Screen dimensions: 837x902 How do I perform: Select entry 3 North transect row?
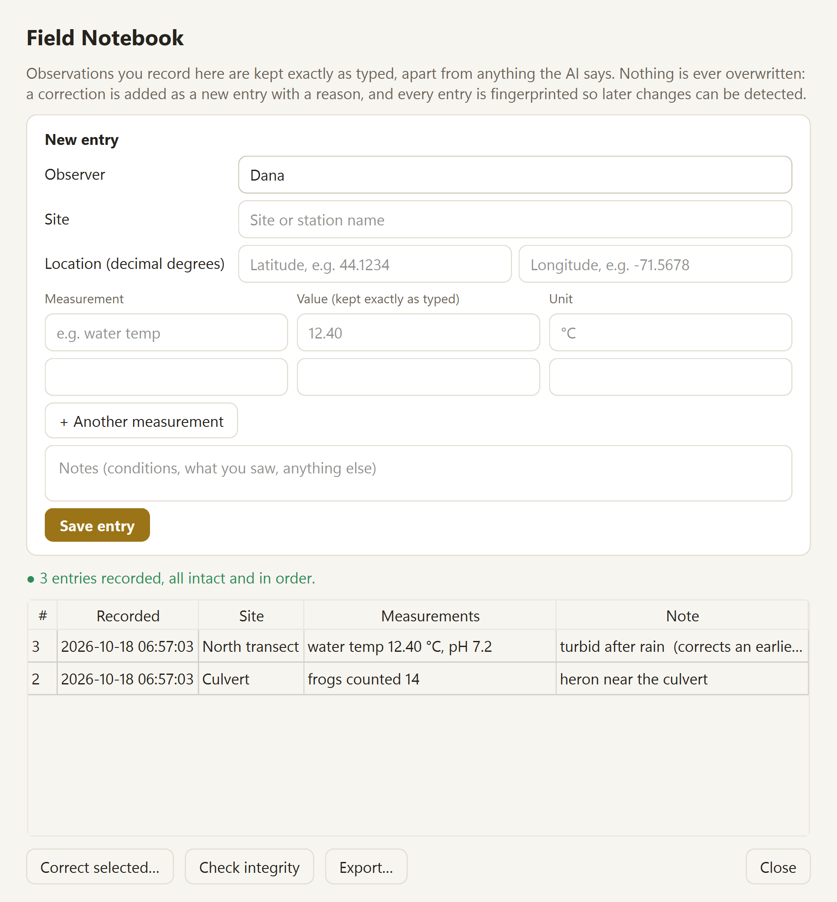coord(418,646)
